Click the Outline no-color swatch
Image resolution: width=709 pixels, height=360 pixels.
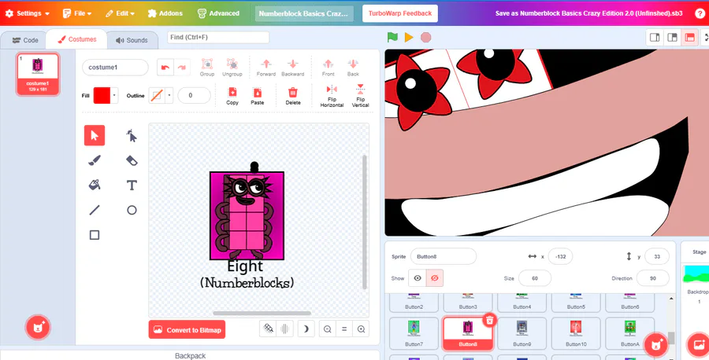(157, 96)
